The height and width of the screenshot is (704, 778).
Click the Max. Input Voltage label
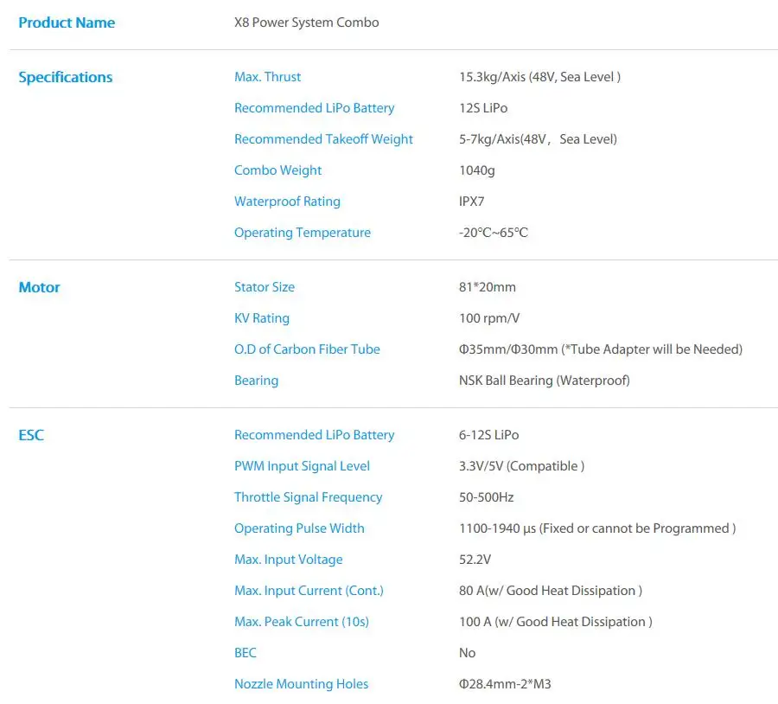point(288,560)
